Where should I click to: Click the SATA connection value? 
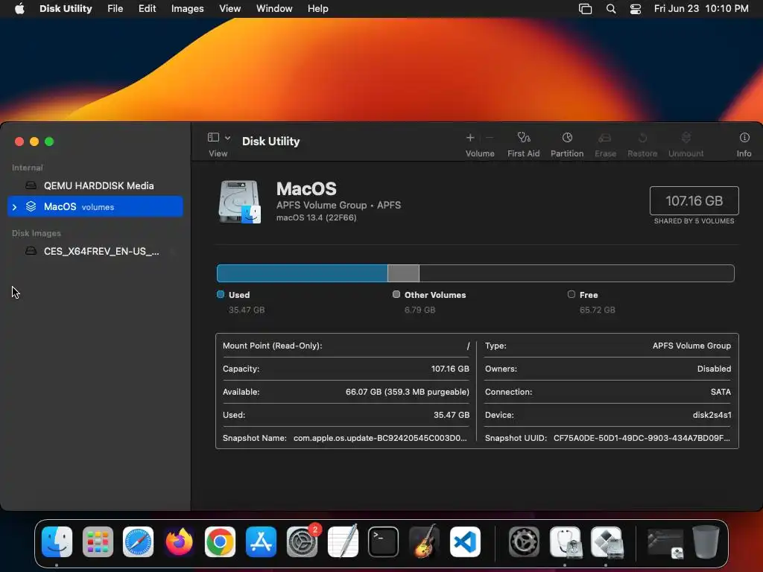(x=721, y=392)
